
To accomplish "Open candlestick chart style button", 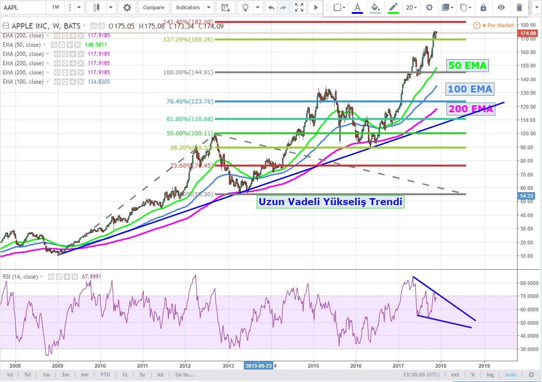I will [x=96, y=7].
